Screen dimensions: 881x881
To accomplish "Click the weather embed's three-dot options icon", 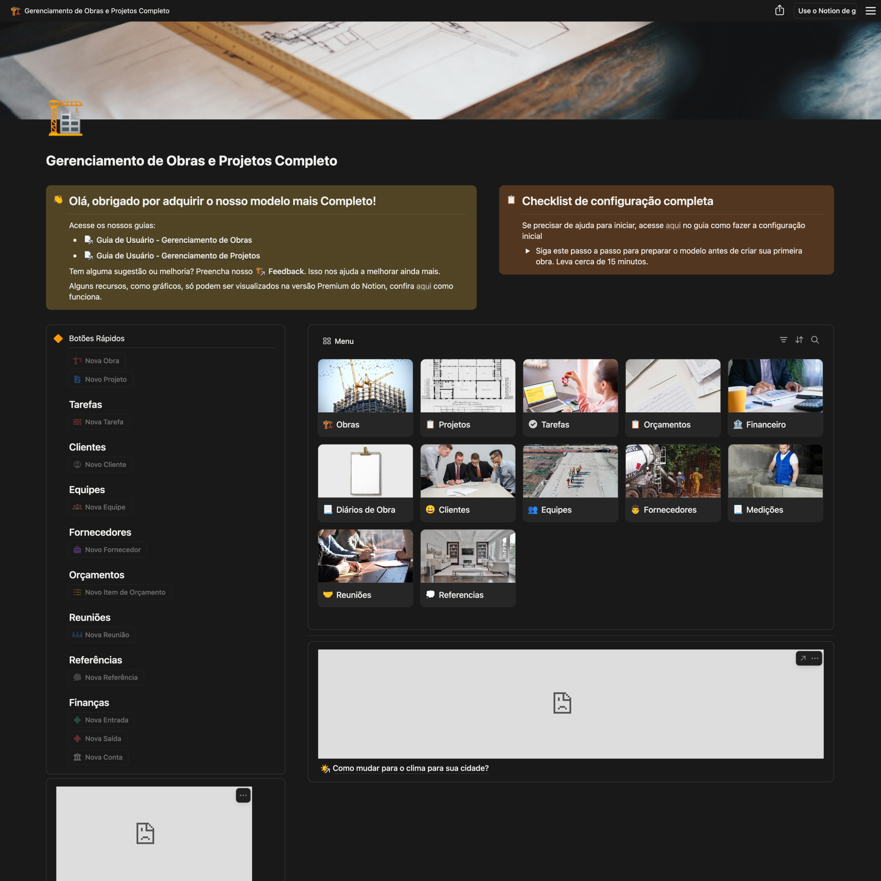I will coord(815,658).
